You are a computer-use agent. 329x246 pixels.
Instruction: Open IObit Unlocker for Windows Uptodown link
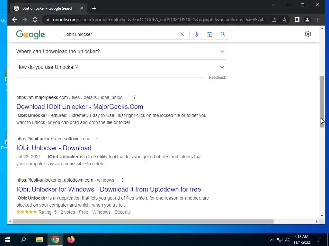(x=109, y=189)
